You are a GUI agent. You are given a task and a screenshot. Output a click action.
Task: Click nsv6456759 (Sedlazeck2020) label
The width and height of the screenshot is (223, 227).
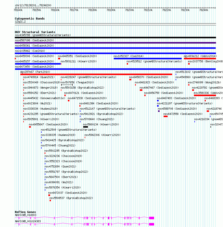164,93
